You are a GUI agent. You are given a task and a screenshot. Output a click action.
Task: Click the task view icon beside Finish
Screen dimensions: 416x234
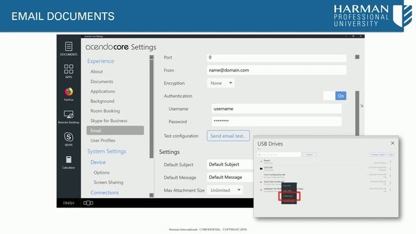(x=88, y=203)
